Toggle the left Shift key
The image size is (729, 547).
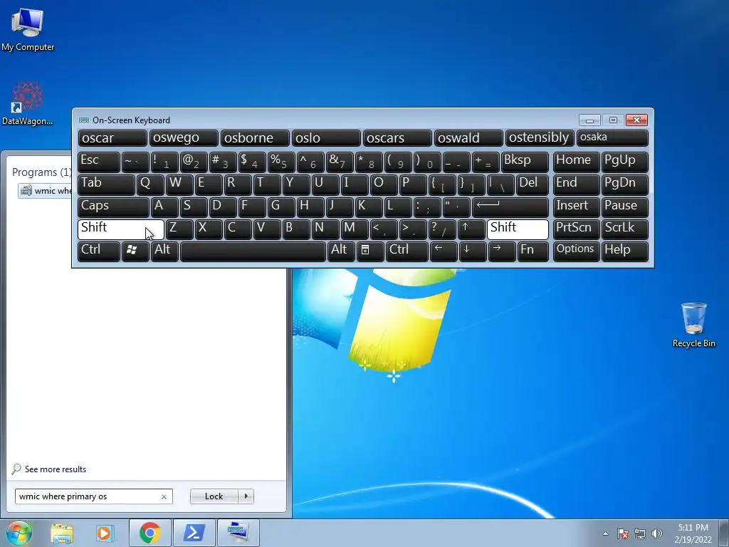pos(120,229)
